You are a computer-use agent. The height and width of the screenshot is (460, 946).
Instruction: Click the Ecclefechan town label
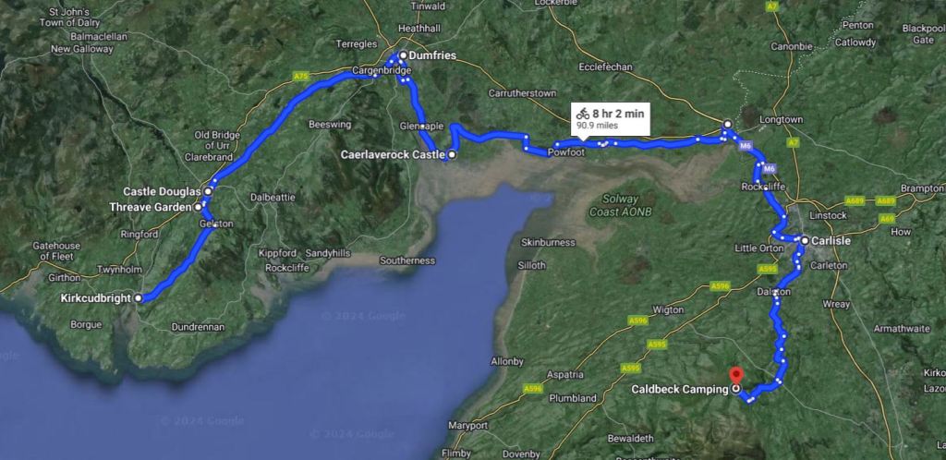tap(605, 67)
